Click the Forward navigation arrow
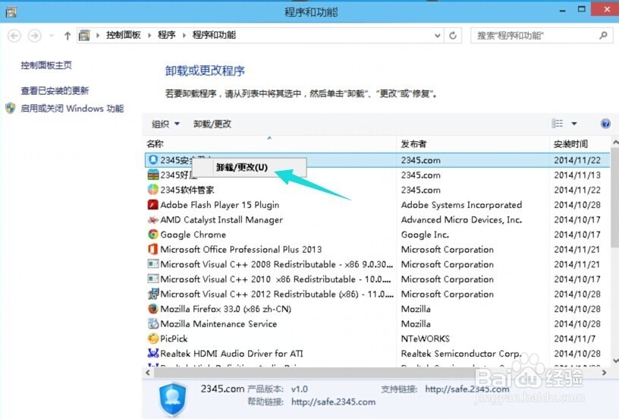 (x=35, y=36)
